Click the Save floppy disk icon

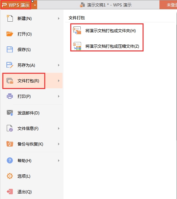pos(10,49)
